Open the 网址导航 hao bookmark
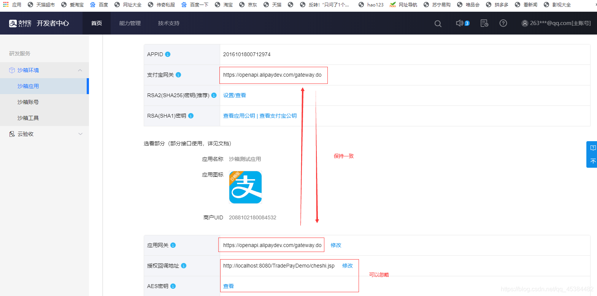Screen dimensions: 597x296 [x=403, y=5]
